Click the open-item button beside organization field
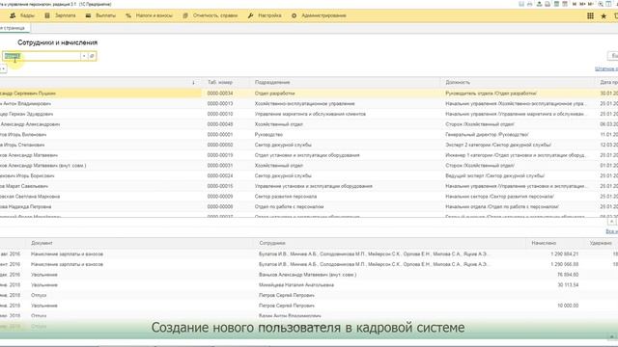The image size is (618, 347). coord(92,56)
